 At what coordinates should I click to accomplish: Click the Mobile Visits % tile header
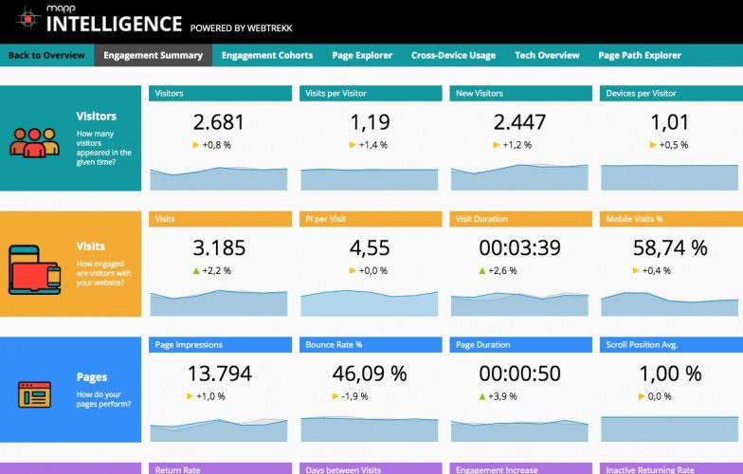(x=671, y=219)
